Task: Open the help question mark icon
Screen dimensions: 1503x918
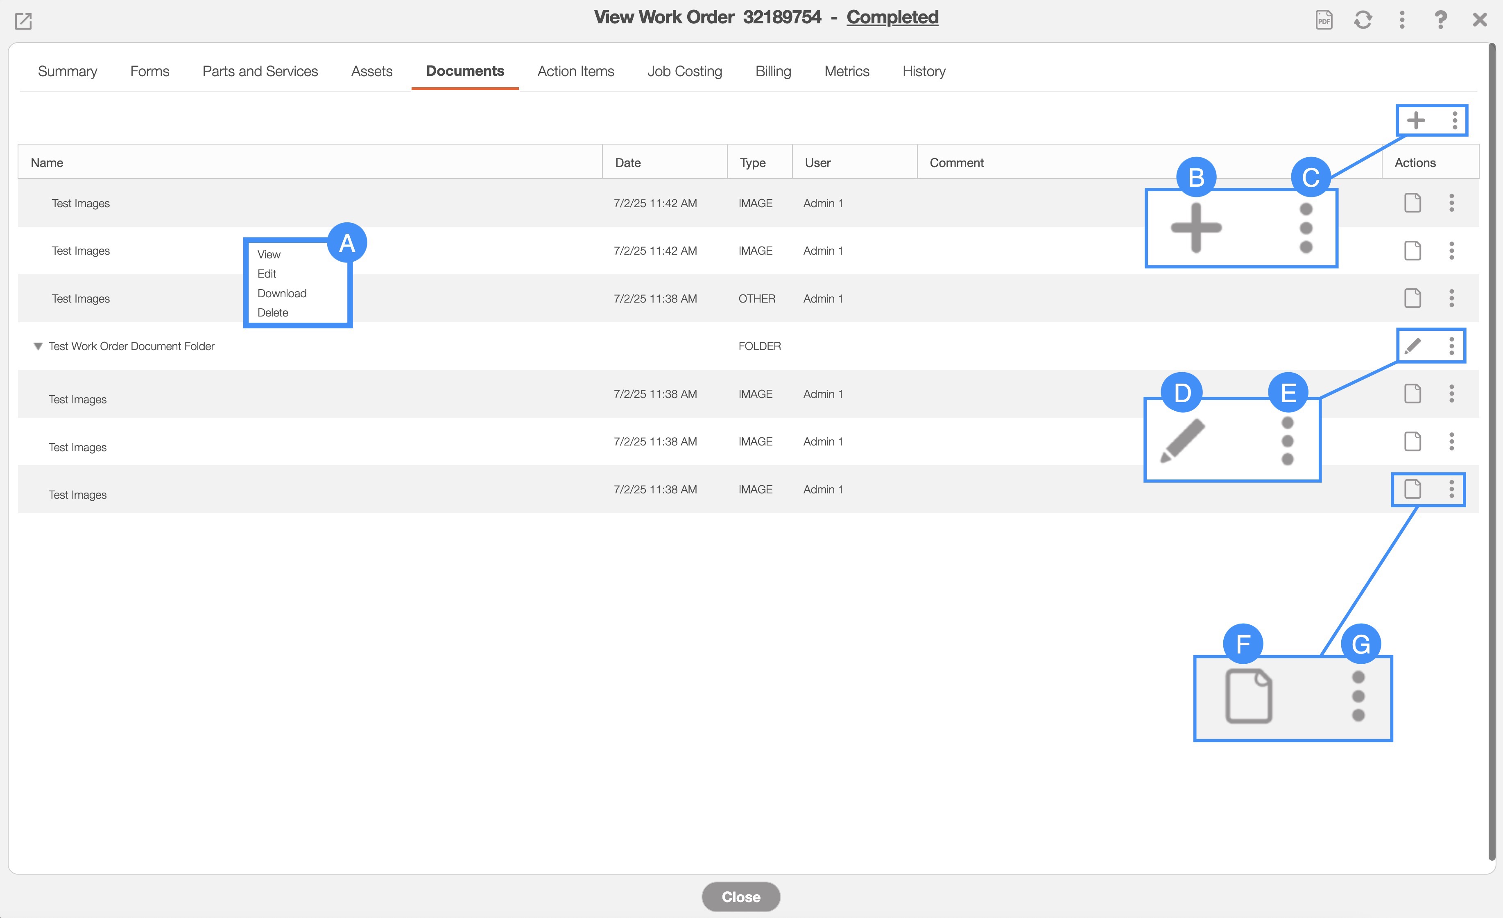Action: pos(1440,20)
